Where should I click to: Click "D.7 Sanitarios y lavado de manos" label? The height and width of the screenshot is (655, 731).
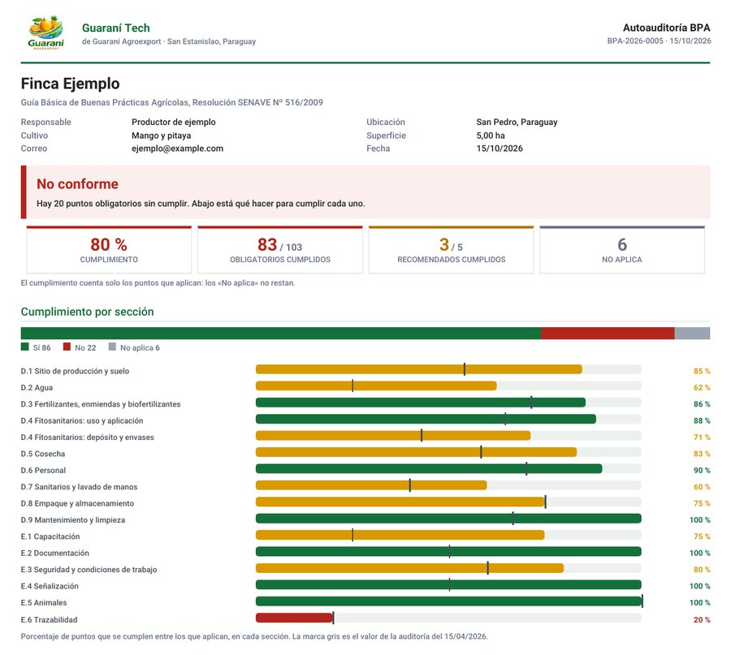pos(80,487)
